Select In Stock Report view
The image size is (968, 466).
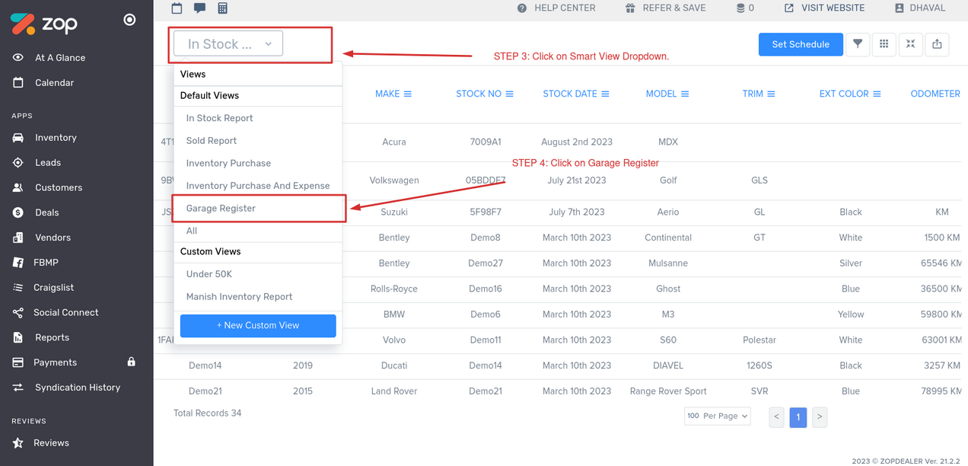click(220, 118)
